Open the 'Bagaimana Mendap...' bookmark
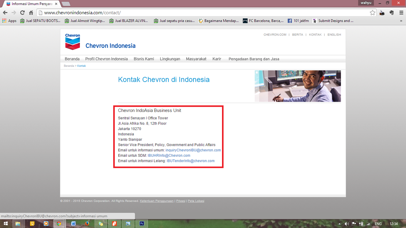Viewport: 406px width, 228px height. tap(219, 21)
